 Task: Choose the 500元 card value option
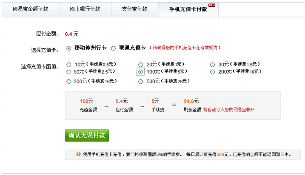coord(140,81)
